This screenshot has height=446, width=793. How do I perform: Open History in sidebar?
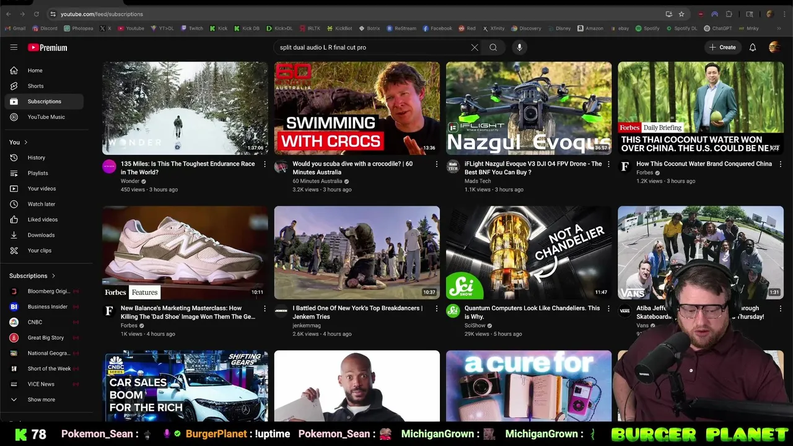43,157
